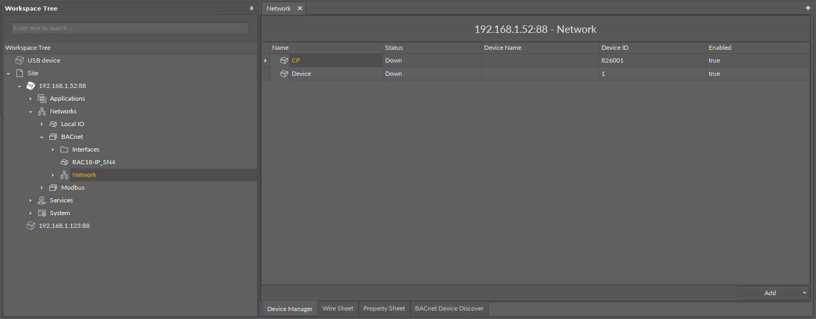Switch to the Wire Sheet tab
The width and height of the screenshot is (816, 319).
tap(338, 308)
